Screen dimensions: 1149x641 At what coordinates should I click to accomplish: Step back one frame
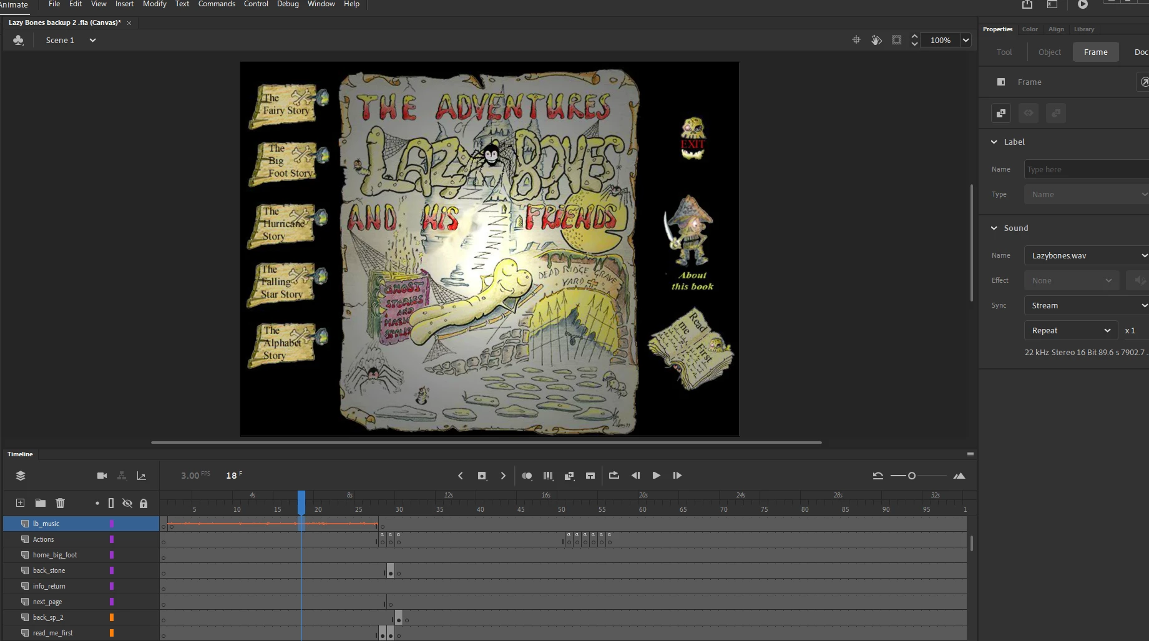(x=635, y=476)
